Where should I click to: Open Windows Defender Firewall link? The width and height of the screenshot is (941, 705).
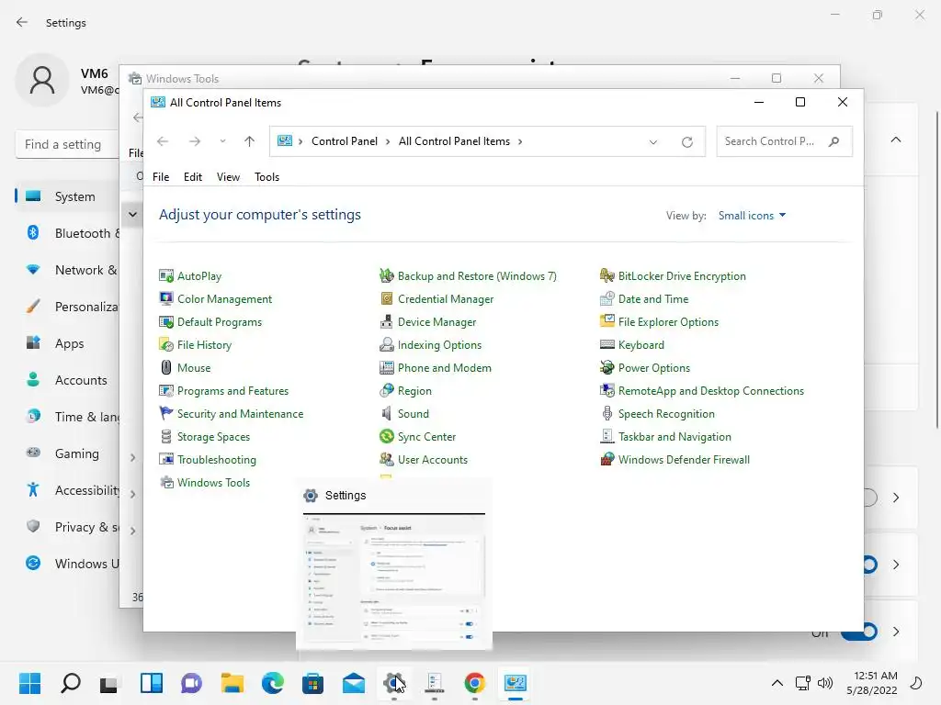pyautogui.click(x=684, y=460)
